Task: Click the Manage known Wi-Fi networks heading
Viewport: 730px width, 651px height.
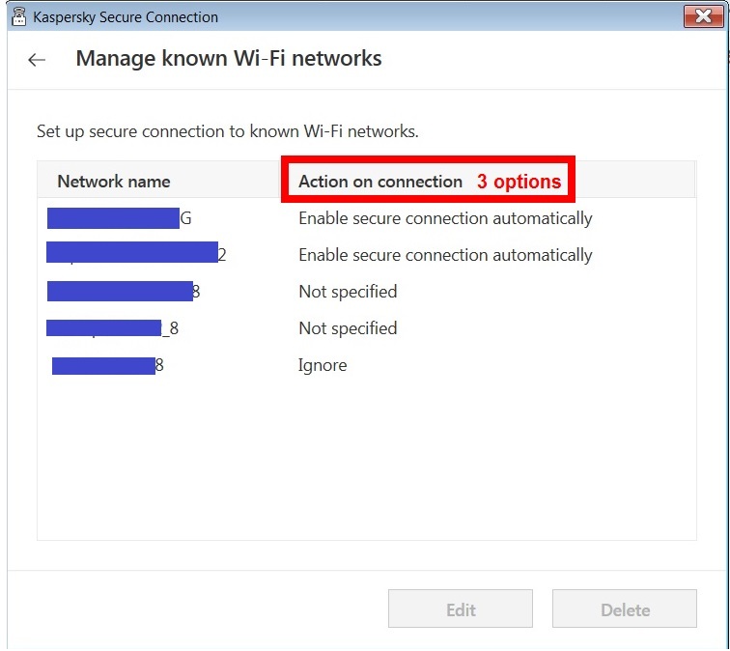Action: point(229,59)
